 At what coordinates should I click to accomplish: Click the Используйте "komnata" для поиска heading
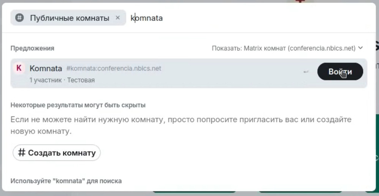pos(66,181)
